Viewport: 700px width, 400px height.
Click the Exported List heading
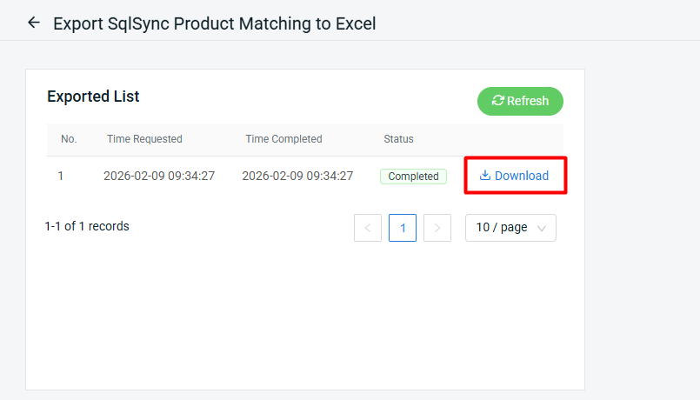pos(93,97)
